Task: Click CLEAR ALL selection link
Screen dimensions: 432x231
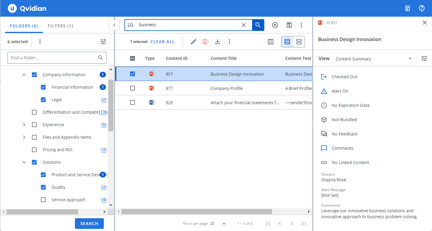Action: tap(162, 42)
